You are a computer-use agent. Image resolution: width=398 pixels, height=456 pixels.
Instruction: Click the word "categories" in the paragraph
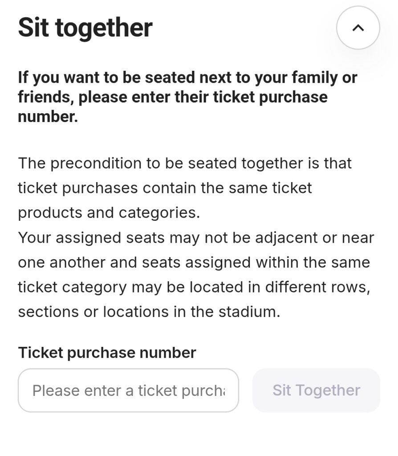pos(158,213)
